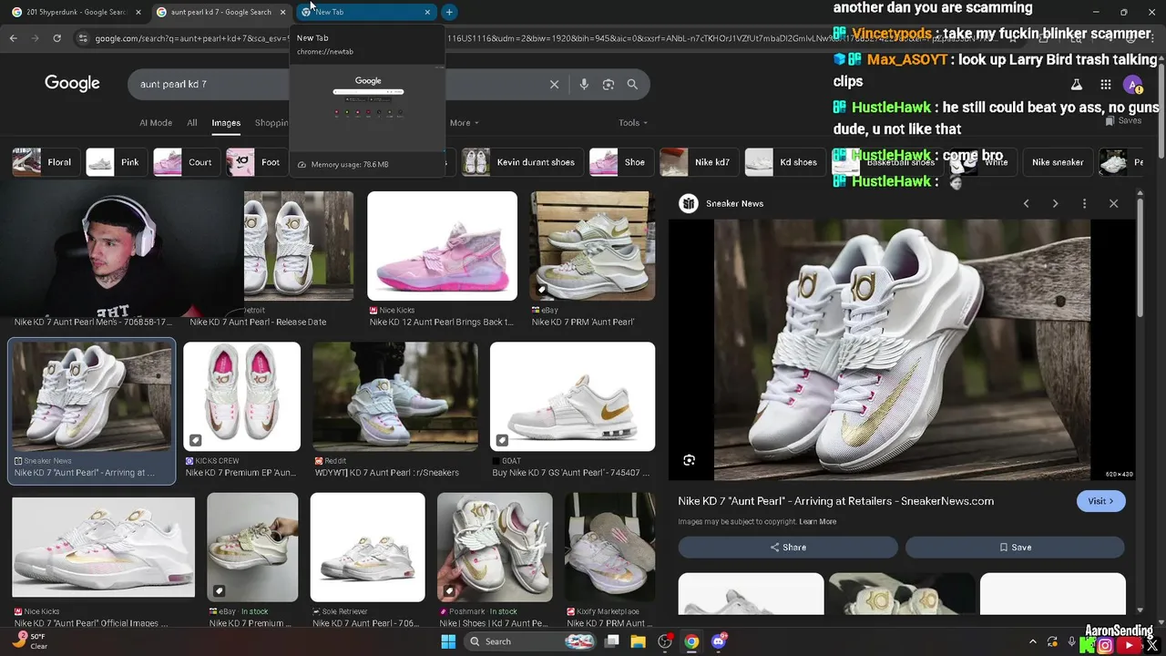Click the Share button
The height and width of the screenshot is (656, 1166).
point(788,548)
